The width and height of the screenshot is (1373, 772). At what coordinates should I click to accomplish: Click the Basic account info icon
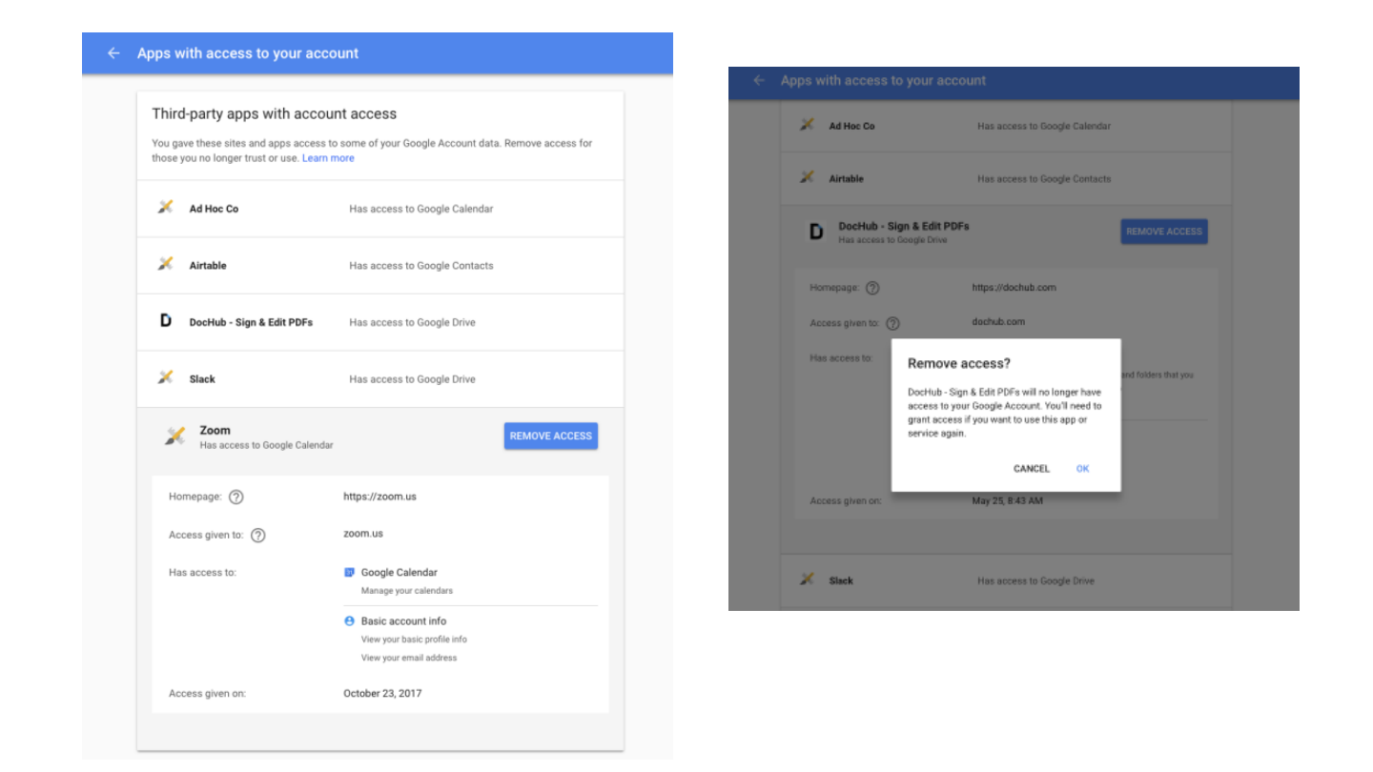[349, 620]
